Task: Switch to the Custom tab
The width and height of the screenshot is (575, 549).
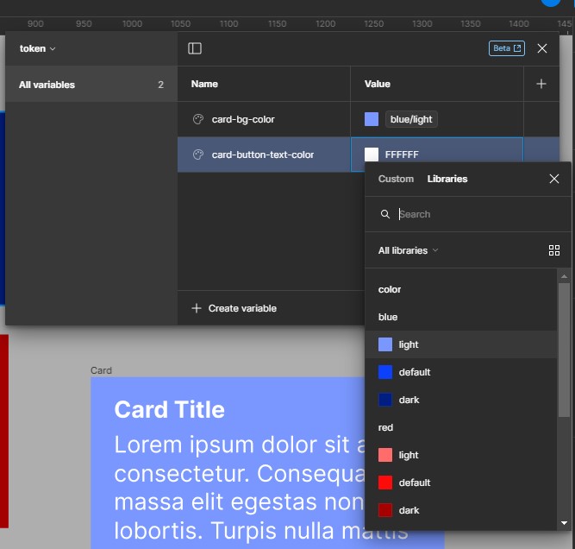Action: [397, 179]
